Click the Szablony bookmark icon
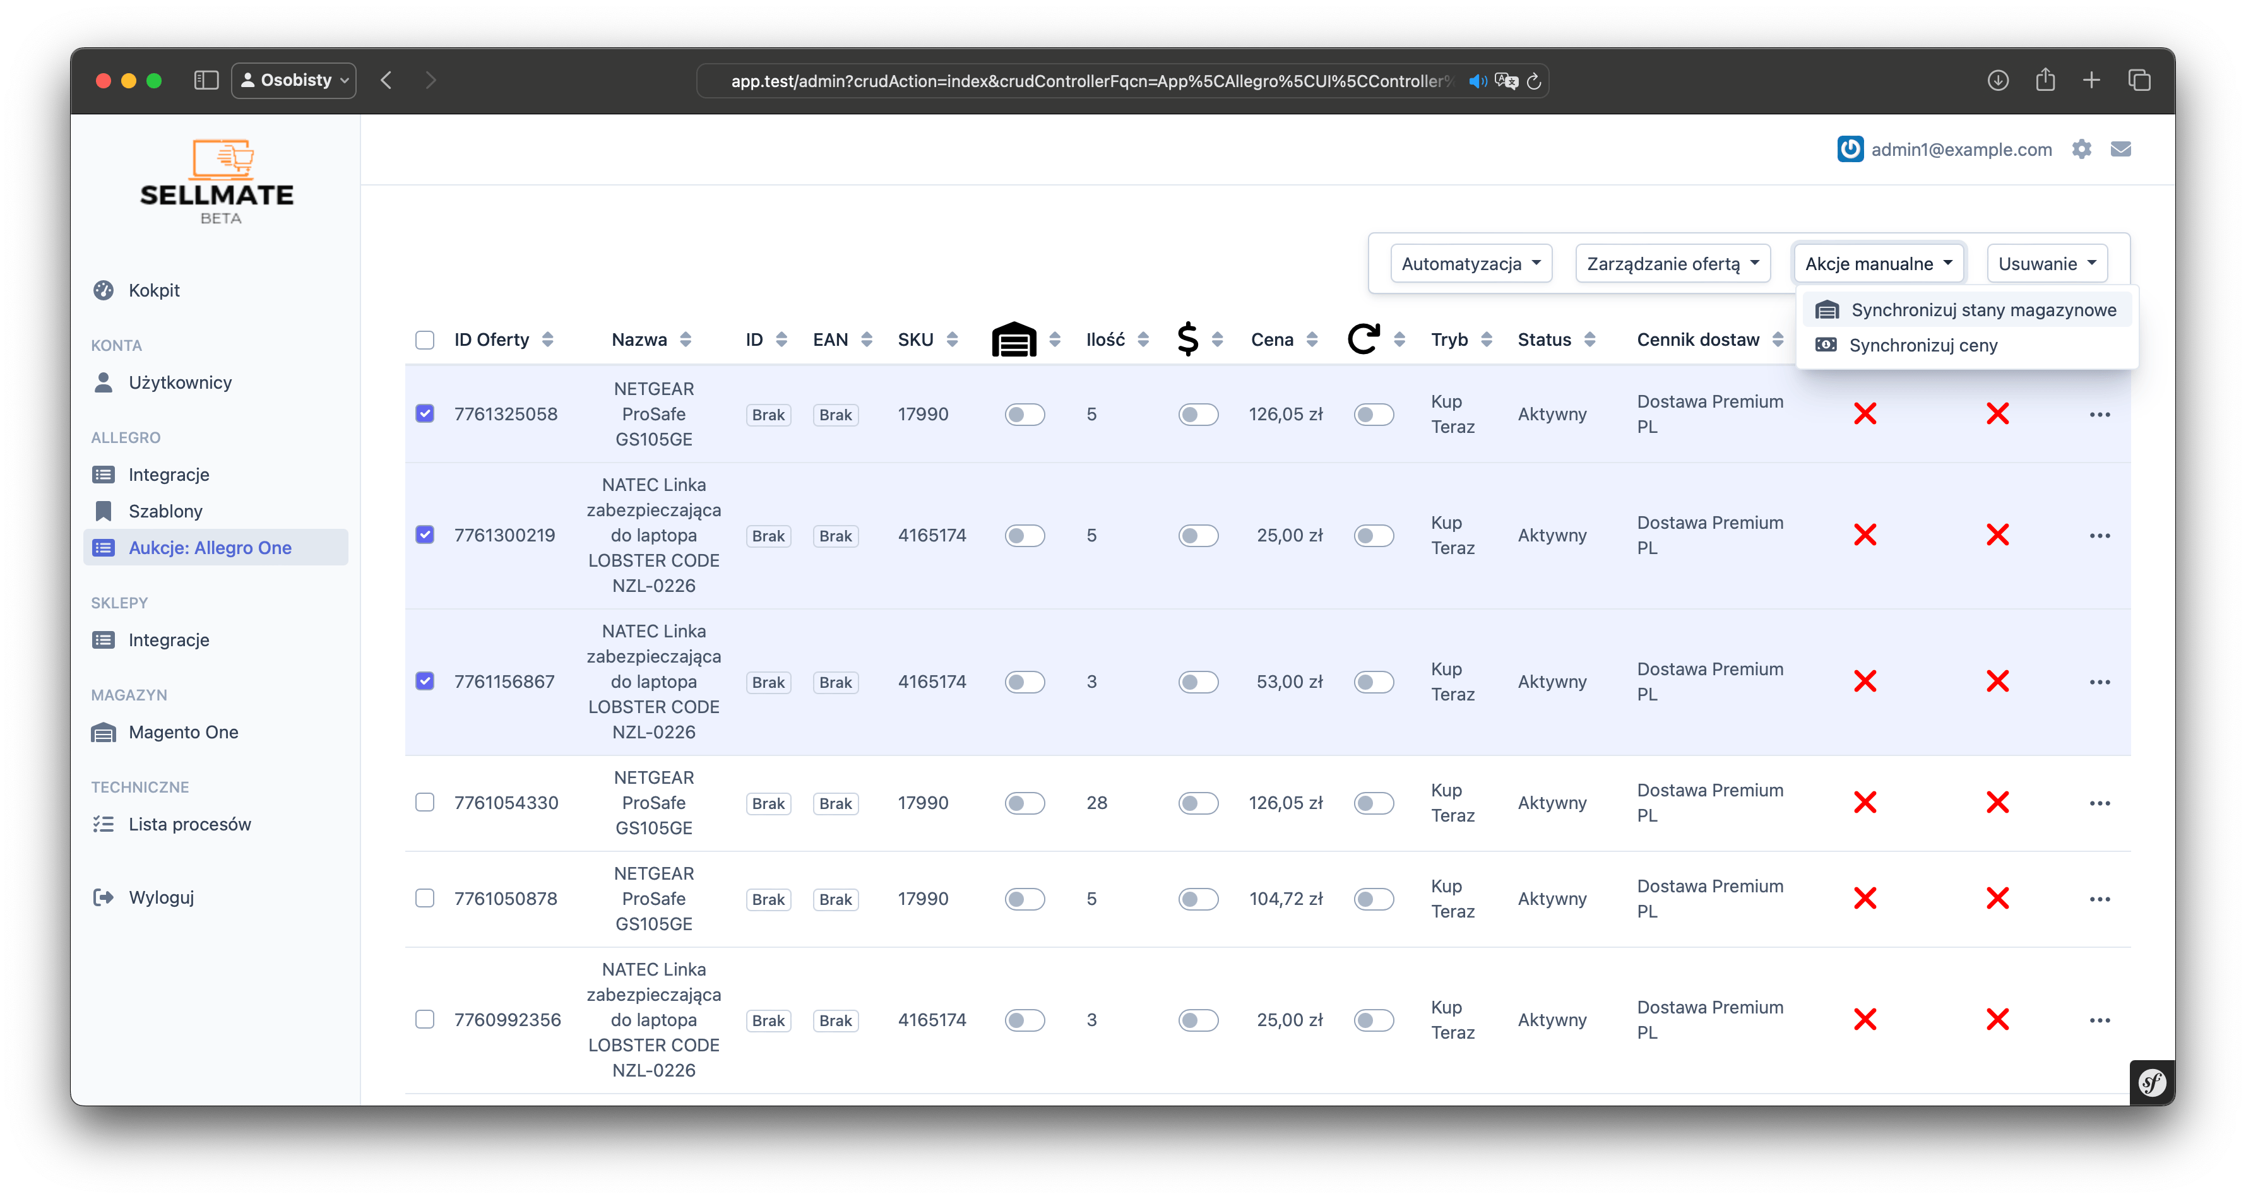 coord(103,511)
